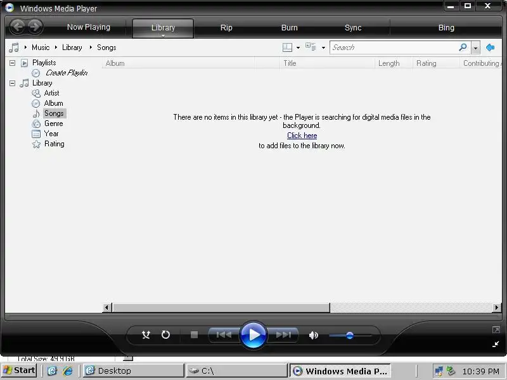Expand the Library breadcrumb arrow
This screenshot has width=507, height=380.
(56, 47)
